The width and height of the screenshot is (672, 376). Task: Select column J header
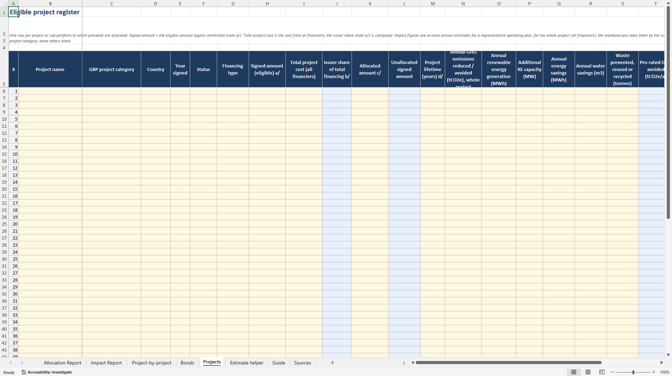click(337, 3)
